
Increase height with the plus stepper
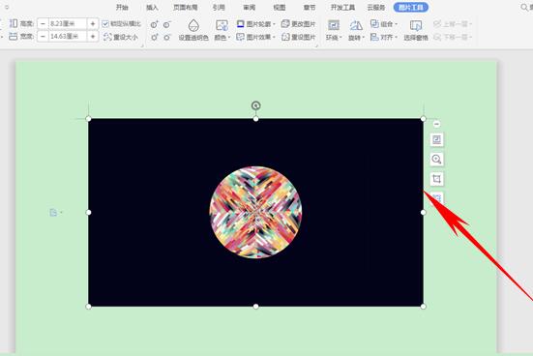93,24
